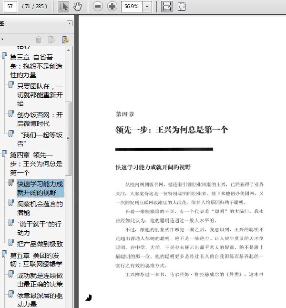
Task: Click the 第四章 label on the page
Action: [x=125, y=114]
